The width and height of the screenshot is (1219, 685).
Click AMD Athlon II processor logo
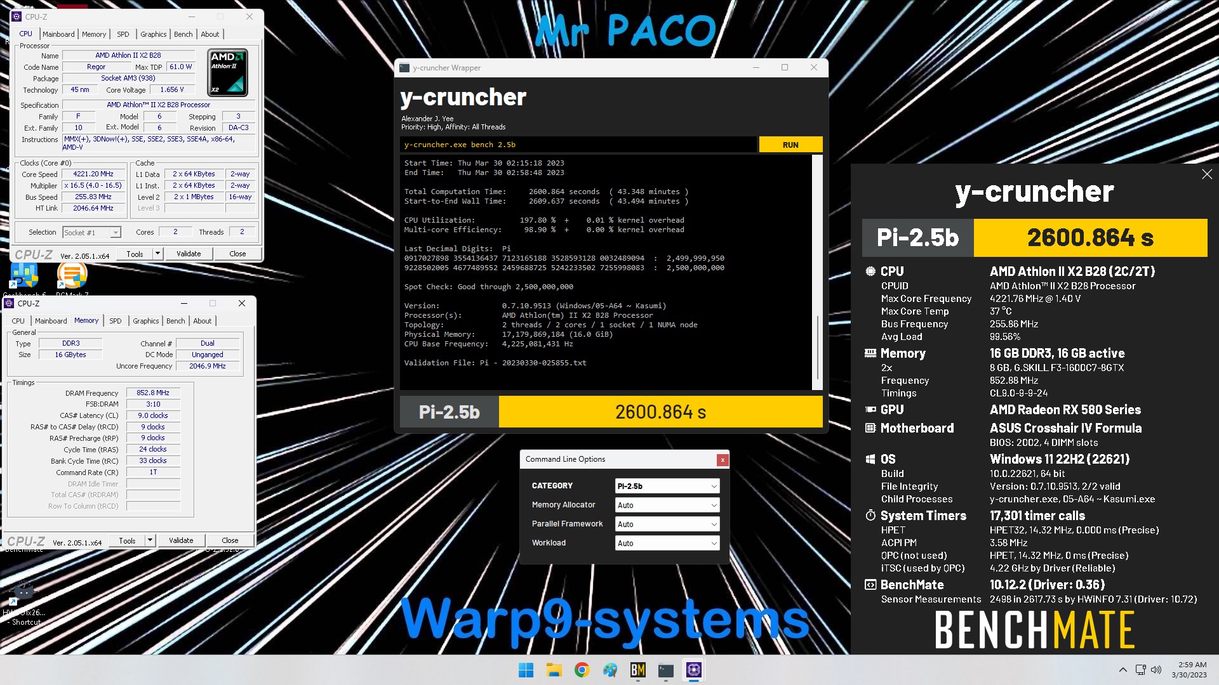coord(228,73)
